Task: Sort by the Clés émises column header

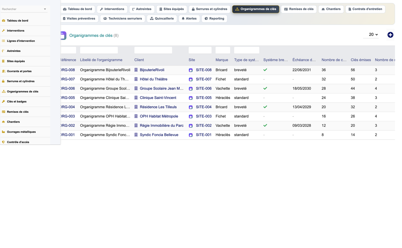Action: 361,60
